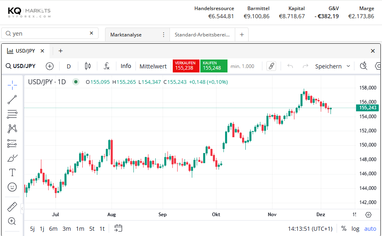
Task: Select the trend line drawing tool
Action: (x=12, y=100)
